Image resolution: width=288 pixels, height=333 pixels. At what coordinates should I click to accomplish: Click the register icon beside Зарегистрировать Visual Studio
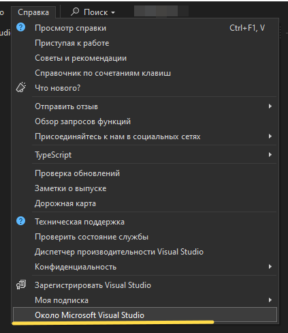coord(21,285)
